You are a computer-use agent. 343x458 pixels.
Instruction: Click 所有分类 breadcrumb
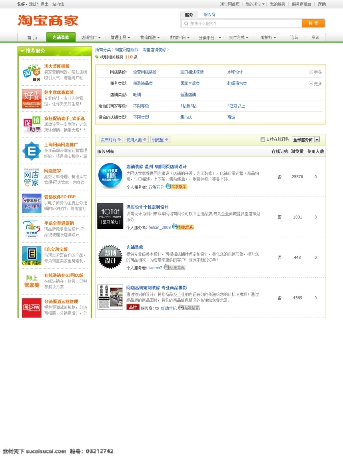pyautogui.click(x=103, y=50)
